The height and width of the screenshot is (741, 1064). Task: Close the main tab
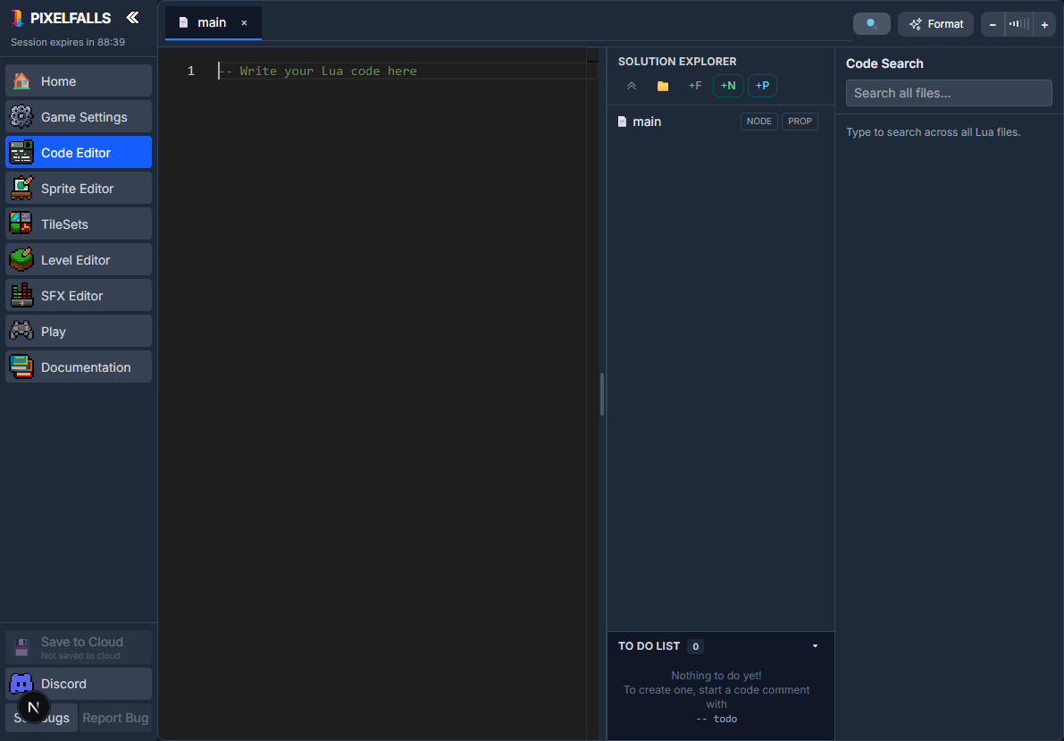pos(244,23)
